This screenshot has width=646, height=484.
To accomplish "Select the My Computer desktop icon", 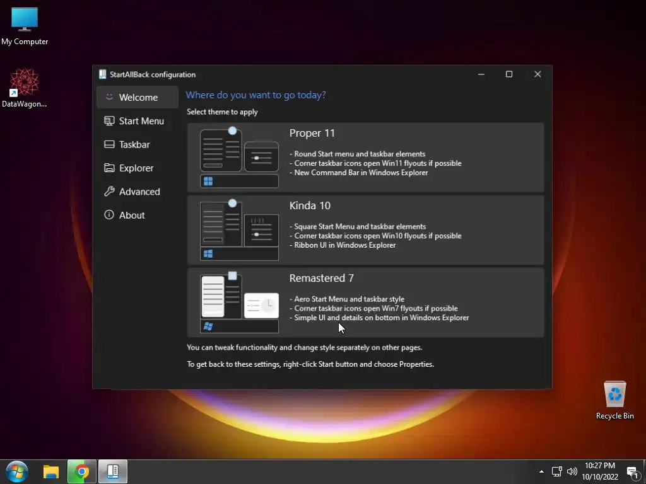I will pyautogui.click(x=25, y=26).
